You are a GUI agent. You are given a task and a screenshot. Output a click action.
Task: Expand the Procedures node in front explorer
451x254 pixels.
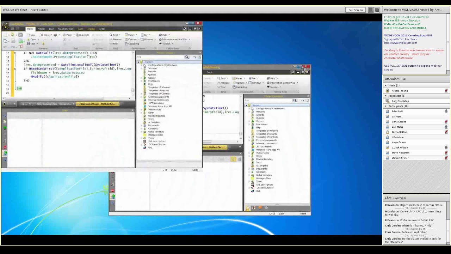pyautogui.click(x=142, y=81)
